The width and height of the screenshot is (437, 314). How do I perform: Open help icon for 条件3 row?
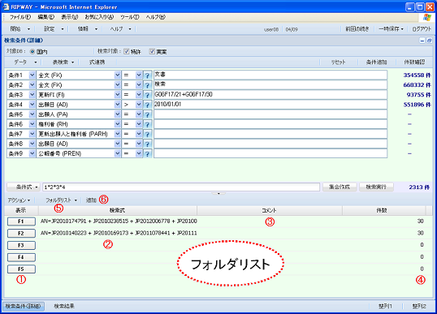[148, 95]
